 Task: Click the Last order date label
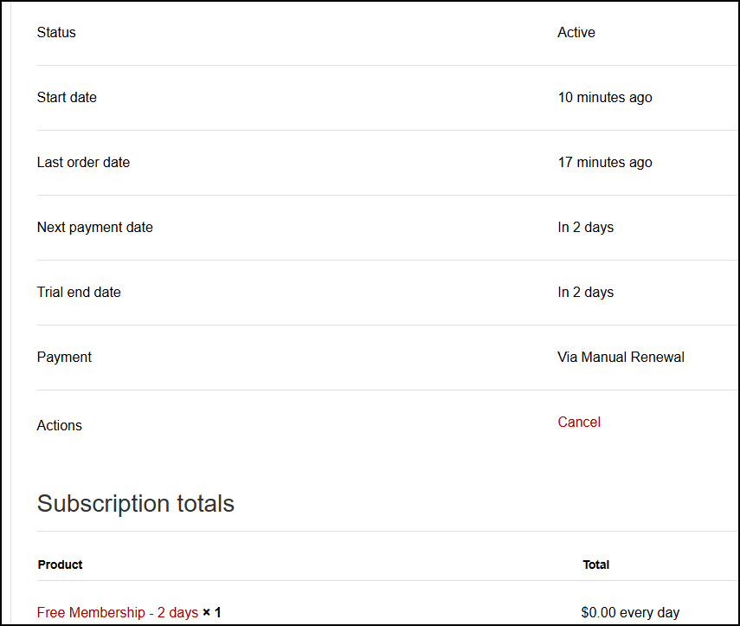[83, 163]
